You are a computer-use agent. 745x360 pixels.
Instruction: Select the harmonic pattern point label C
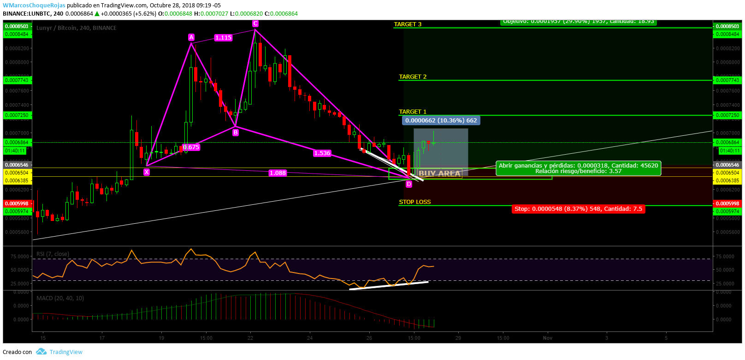(x=255, y=23)
